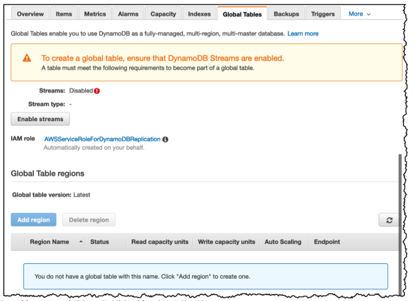Go to the Alarms tab
The height and width of the screenshot is (301, 415).
[x=128, y=14]
